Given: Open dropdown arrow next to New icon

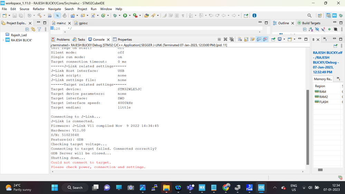Looking at the screenshot, I should tap(9, 16).
